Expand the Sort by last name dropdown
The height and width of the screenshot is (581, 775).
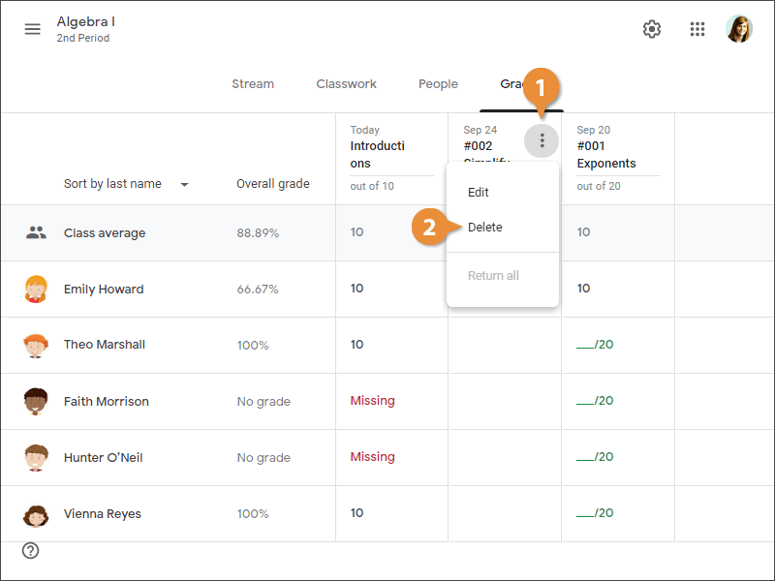[x=184, y=184]
